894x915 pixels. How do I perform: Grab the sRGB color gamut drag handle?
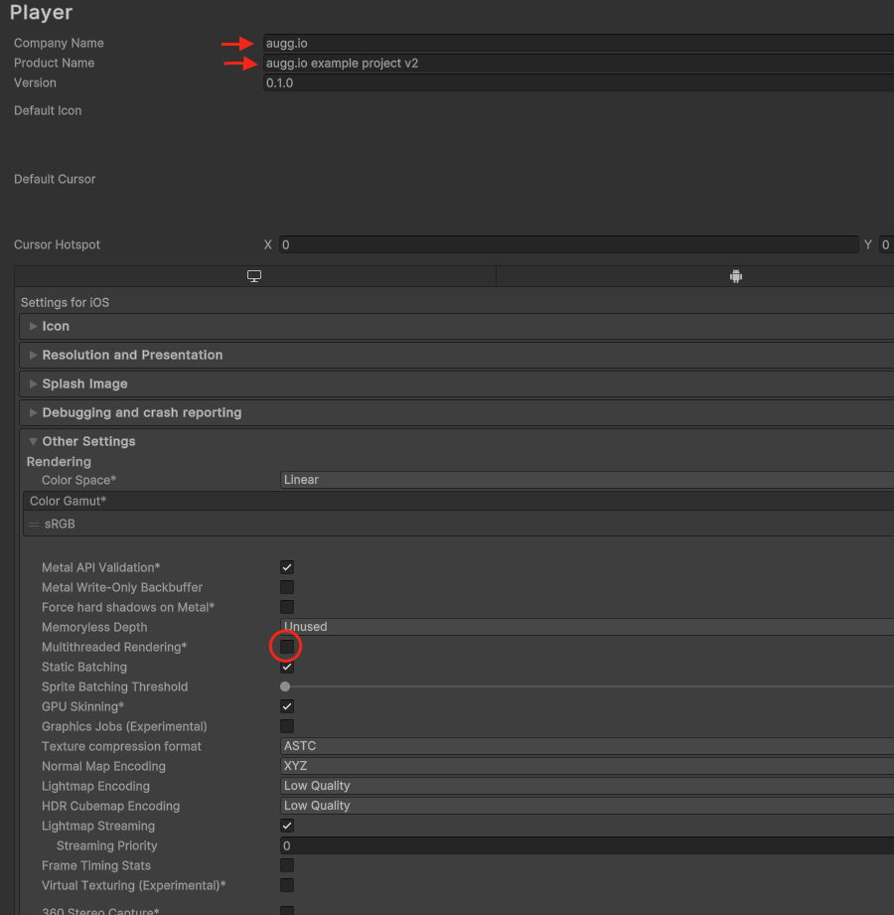pos(34,524)
